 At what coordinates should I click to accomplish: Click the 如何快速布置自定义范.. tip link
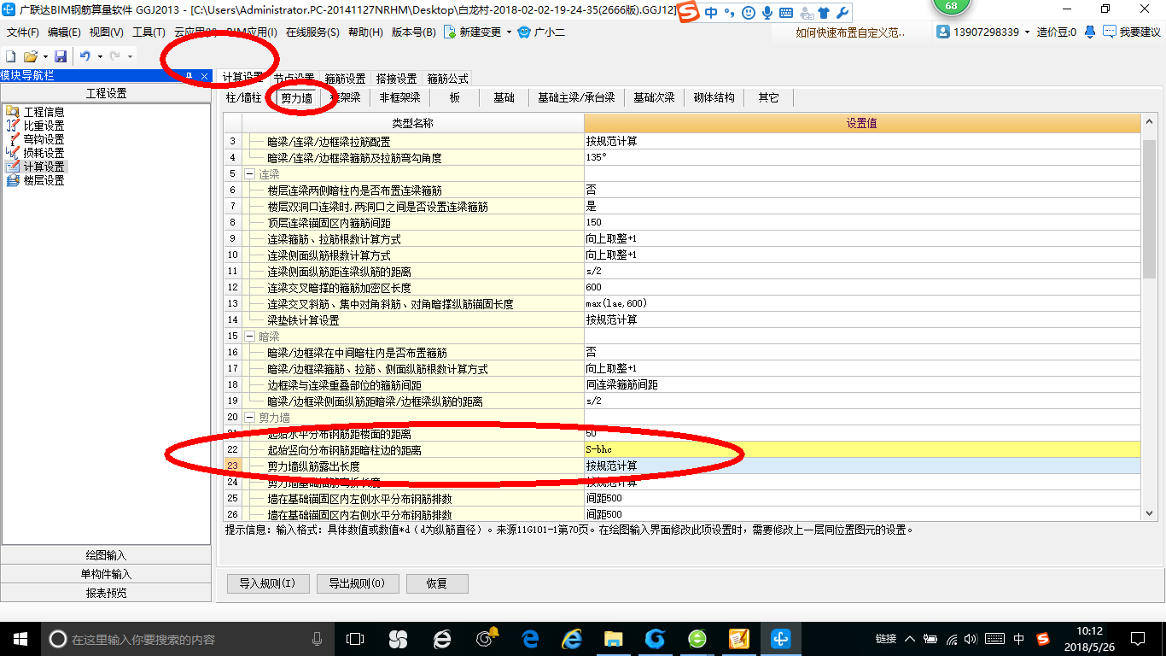pos(850,32)
